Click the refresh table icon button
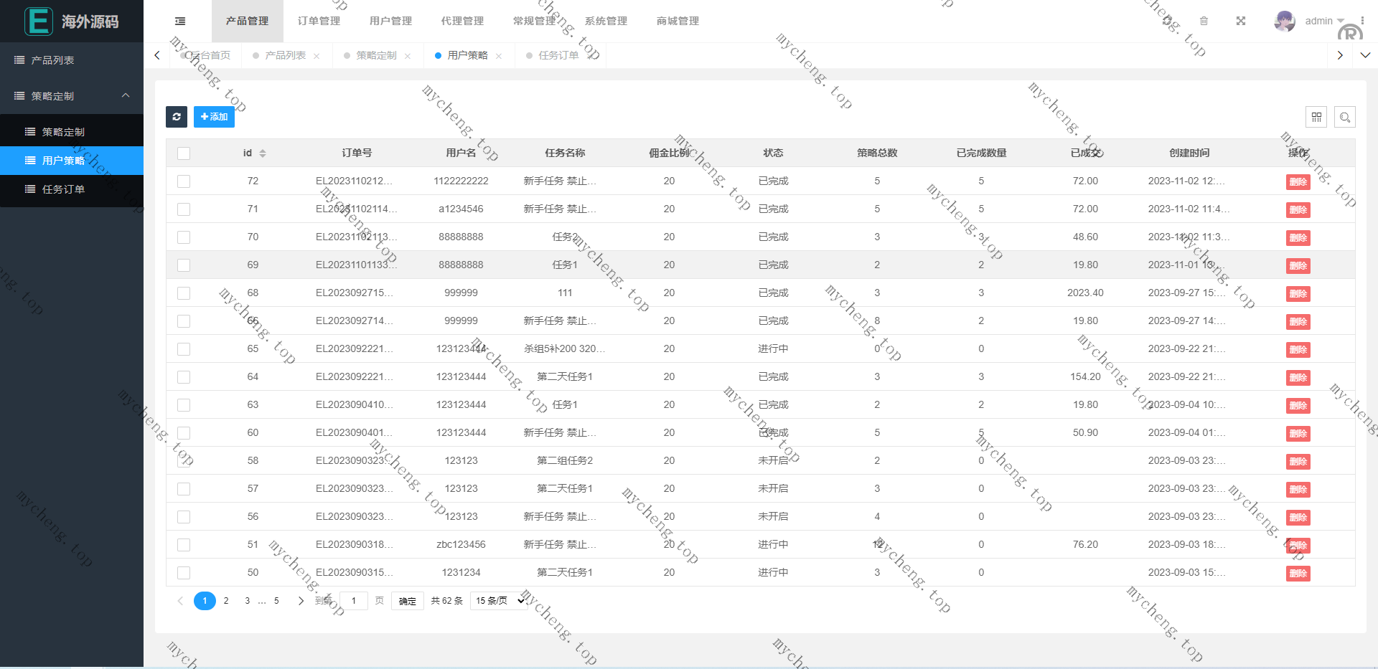1378x669 pixels. (177, 117)
